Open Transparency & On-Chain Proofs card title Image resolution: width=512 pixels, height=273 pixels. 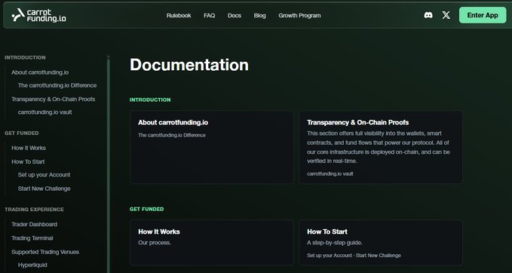[357, 122]
